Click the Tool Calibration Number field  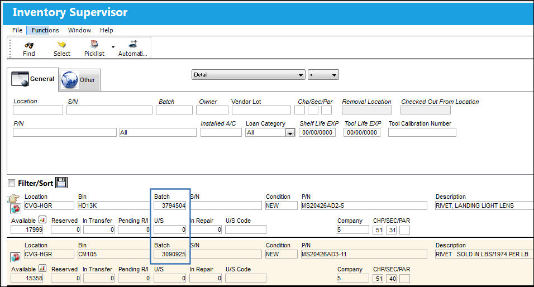(x=422, y=132)
